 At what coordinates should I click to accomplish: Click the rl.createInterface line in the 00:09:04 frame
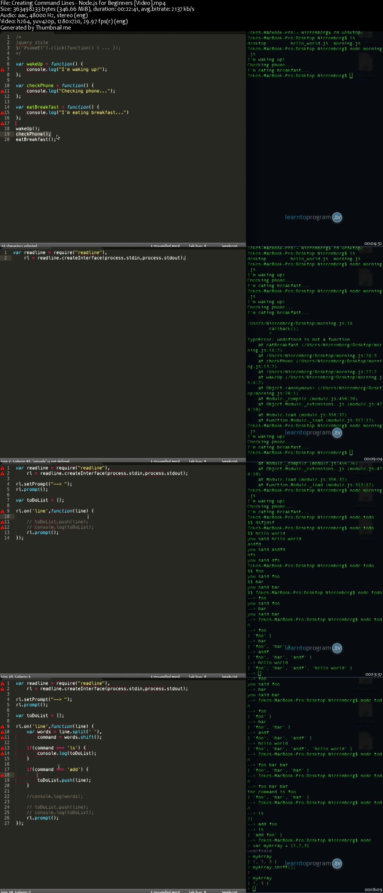tap(105, 258)
